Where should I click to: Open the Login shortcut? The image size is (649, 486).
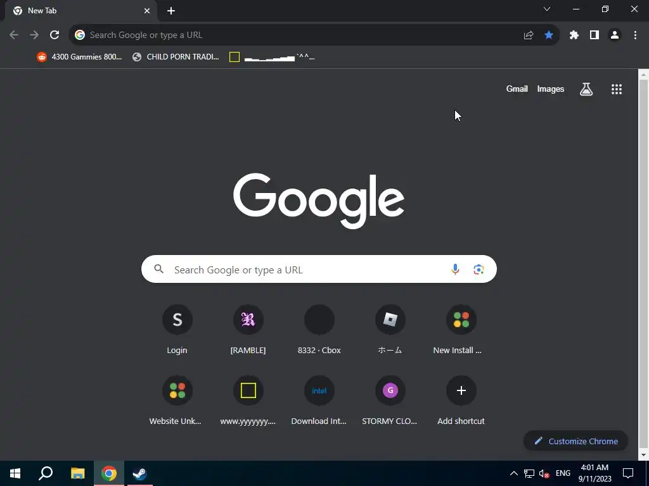(x=177, y=330)
